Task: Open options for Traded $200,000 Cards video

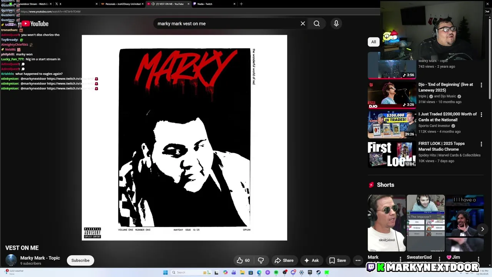Action: point(481,115)
